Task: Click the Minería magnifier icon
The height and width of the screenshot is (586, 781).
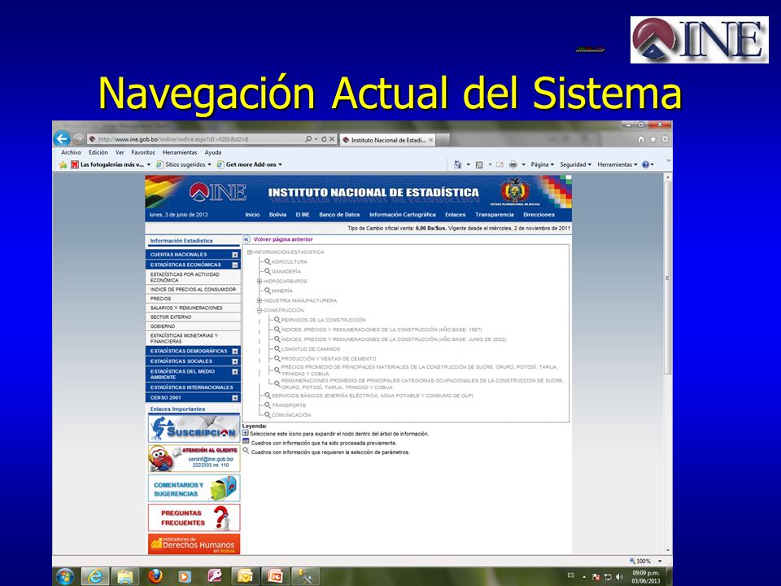Action: point(268,291)
